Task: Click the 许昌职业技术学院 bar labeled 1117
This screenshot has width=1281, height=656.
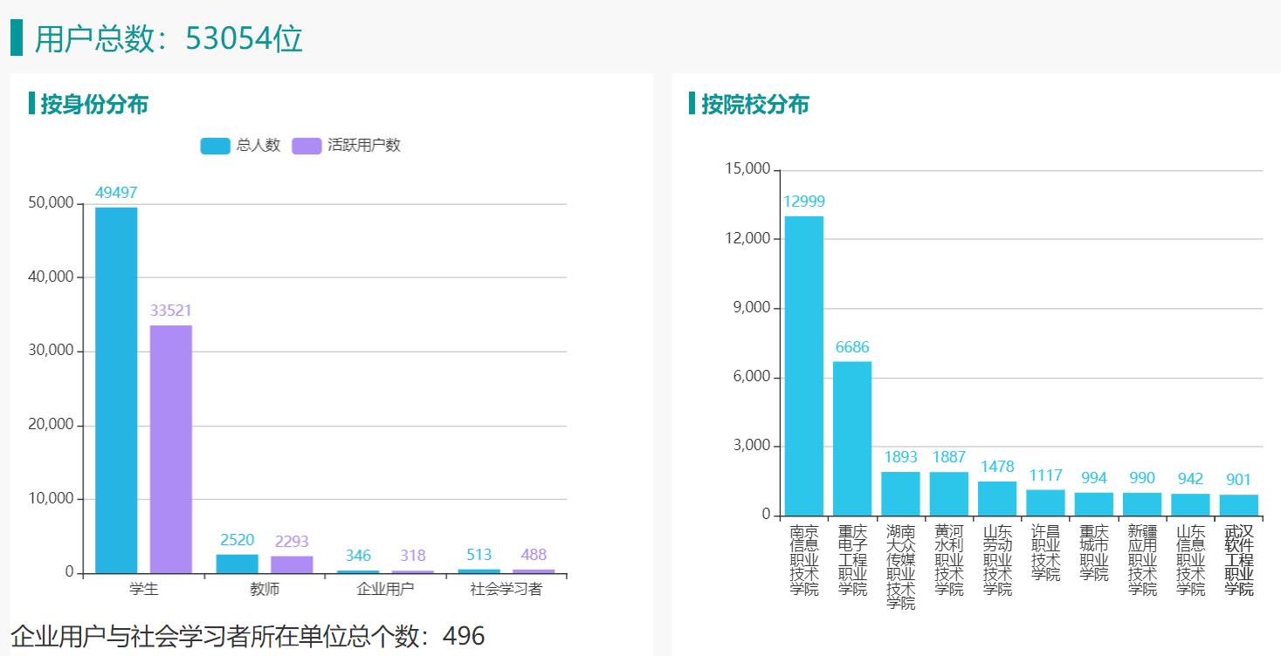Action: (x=1045, y=502)
